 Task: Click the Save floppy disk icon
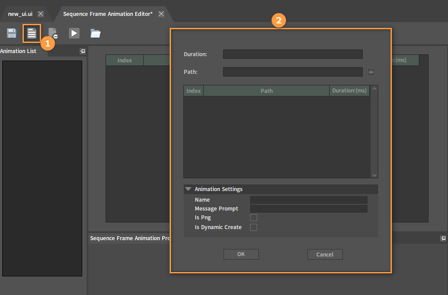point(12,33)
